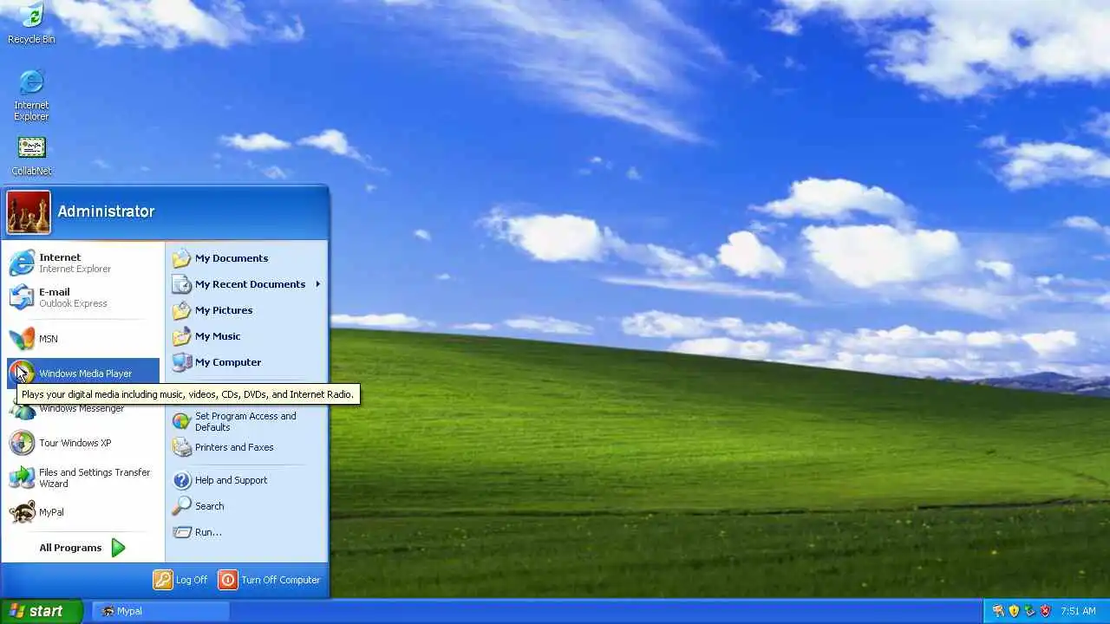Open Help and Support
The height and width of the screenshot is (624, 1110).
(246, 480)
